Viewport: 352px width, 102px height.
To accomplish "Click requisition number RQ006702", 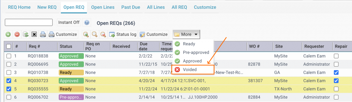I will click(x=38, y=97).
